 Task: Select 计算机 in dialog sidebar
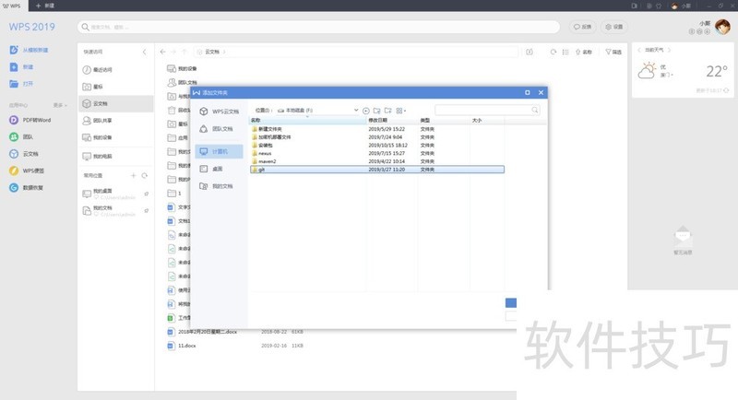click(220, 151)
